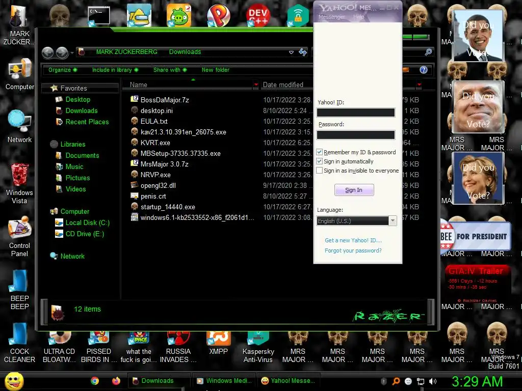Open the Windows Vista recycle bin icon

[x=20, y=183]
